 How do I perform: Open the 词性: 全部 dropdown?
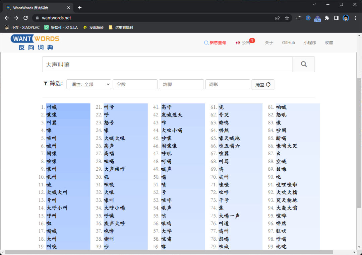point(88,84)
